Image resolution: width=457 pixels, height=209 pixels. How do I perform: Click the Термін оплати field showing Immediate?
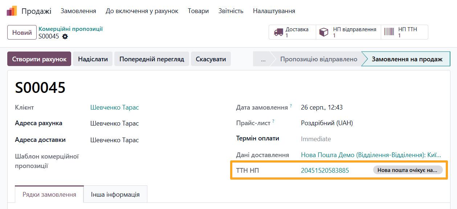tap(316, 139)
